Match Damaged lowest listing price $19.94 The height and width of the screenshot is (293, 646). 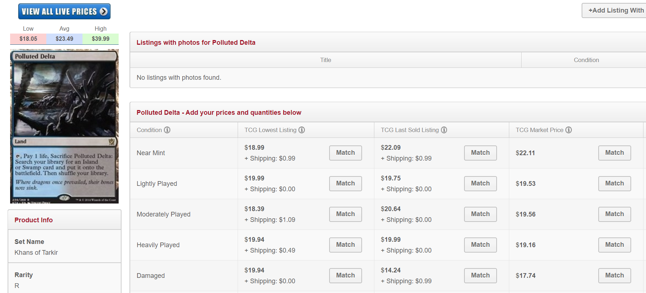[345, 276]
